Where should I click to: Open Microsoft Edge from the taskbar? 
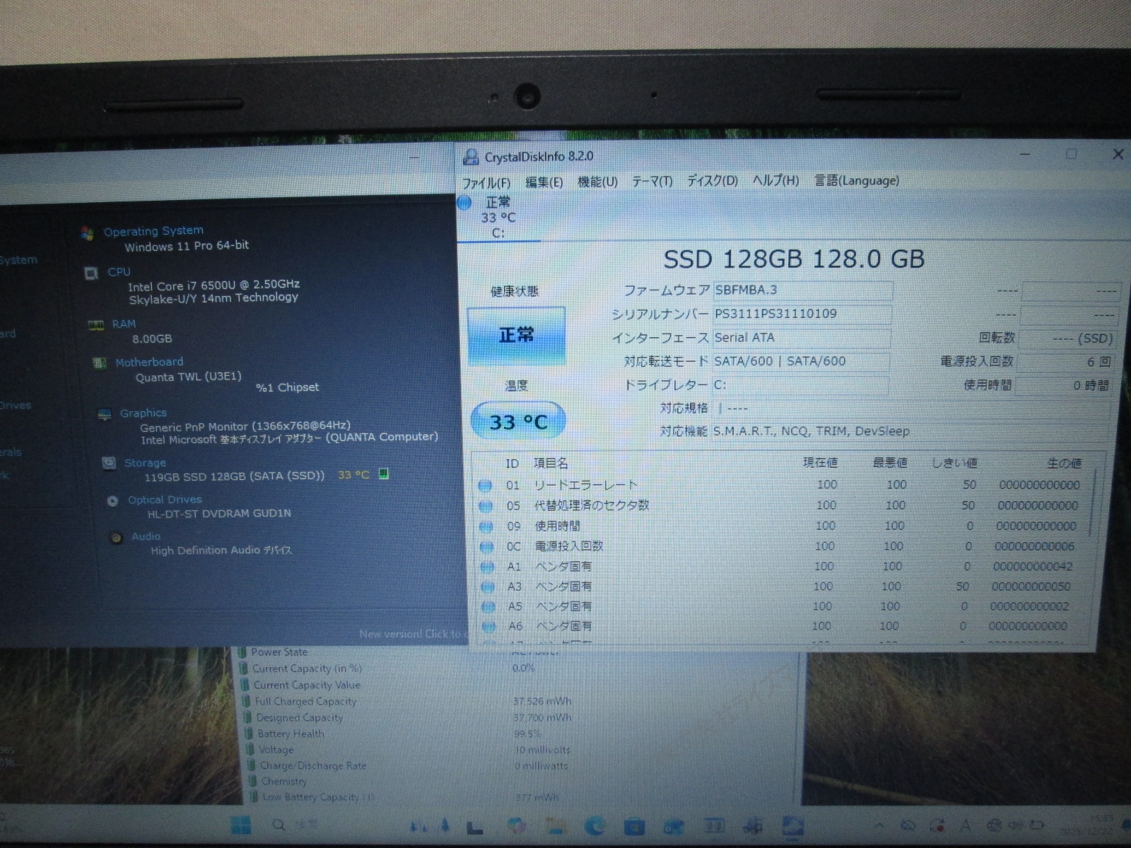[x=595, y=825]
